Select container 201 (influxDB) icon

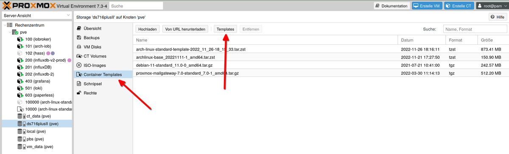[x=20, y=67]
